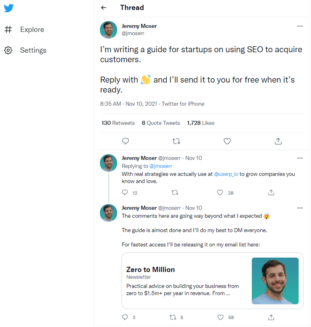Open the @userp_io mention link

226,174
